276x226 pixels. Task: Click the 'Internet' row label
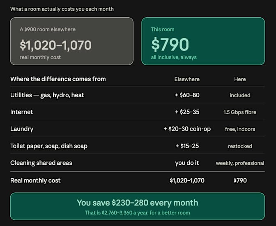(x=21, y=112)
